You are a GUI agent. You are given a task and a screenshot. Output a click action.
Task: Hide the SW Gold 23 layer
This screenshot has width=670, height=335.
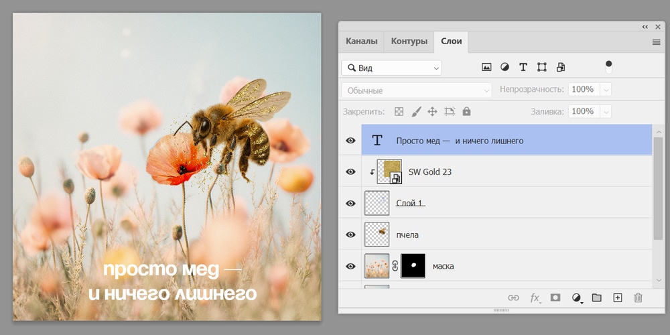pyautogui.click(x=350, y=172)
